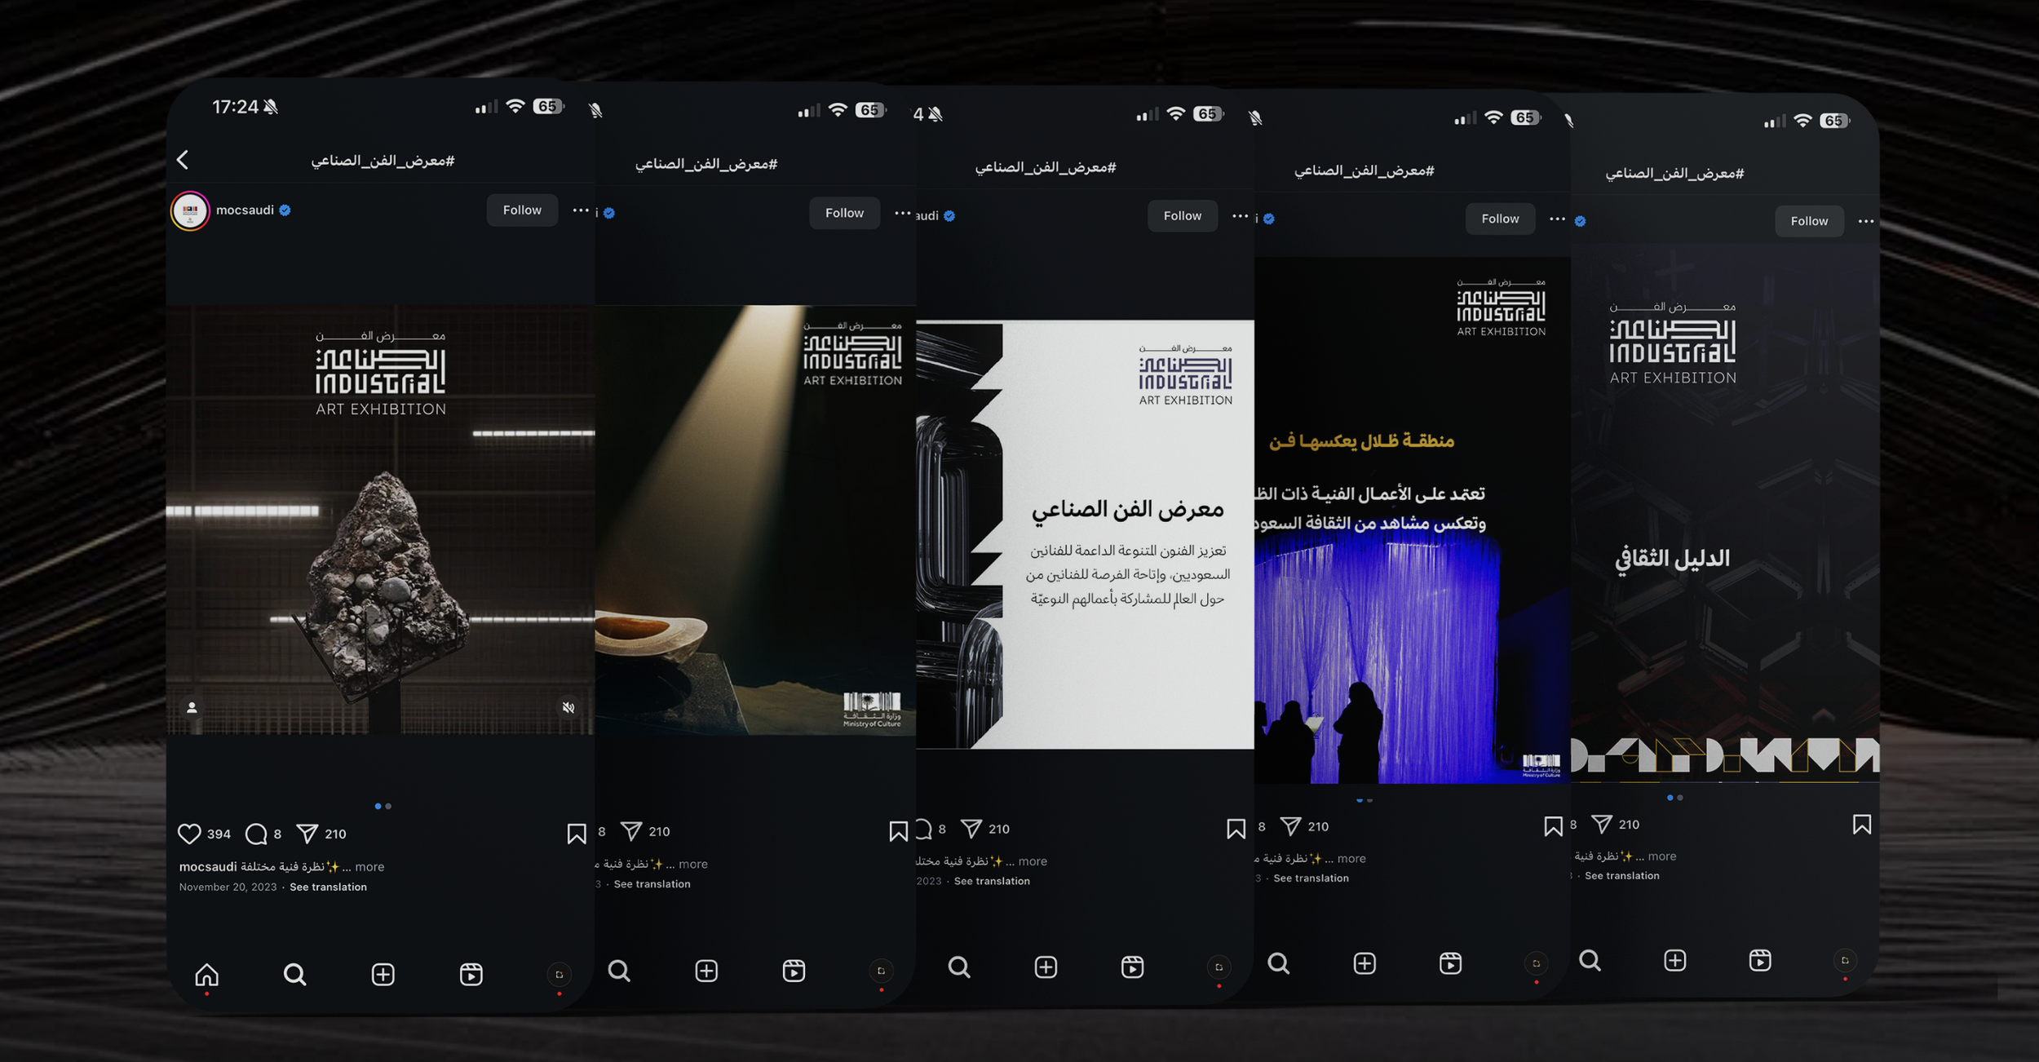Open Search on the fourth phone

(1279, 964)
